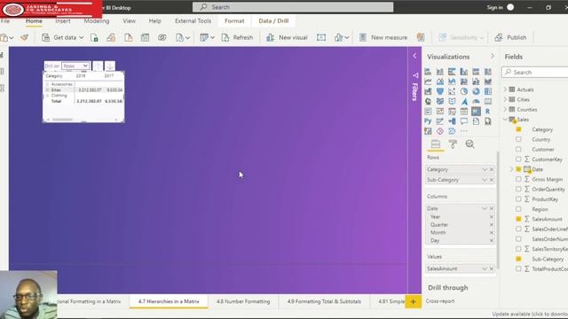
Task: Check the Country field checkbox
Action: pyautogui.click(x=518, y=139)
